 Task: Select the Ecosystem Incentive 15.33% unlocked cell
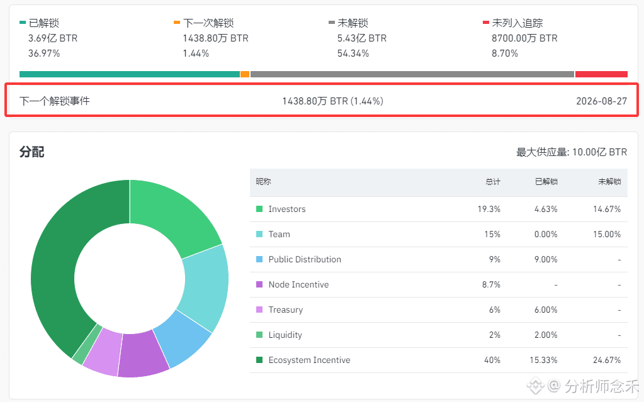click(x=543, y=360)
